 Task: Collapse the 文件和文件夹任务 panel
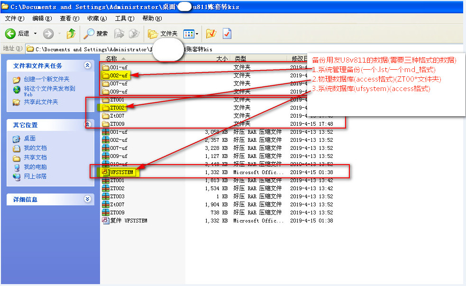click(x=87, y=65)
